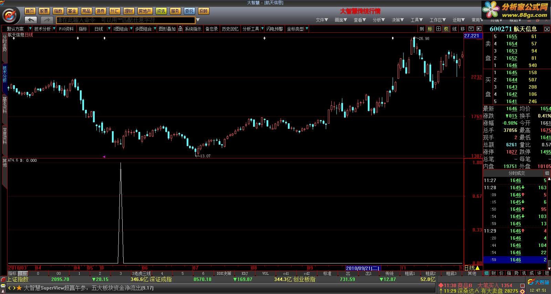Select the 3老虎三线 indicator tab
The height and width of the screenshot is (294, 551).
(141, 274)
